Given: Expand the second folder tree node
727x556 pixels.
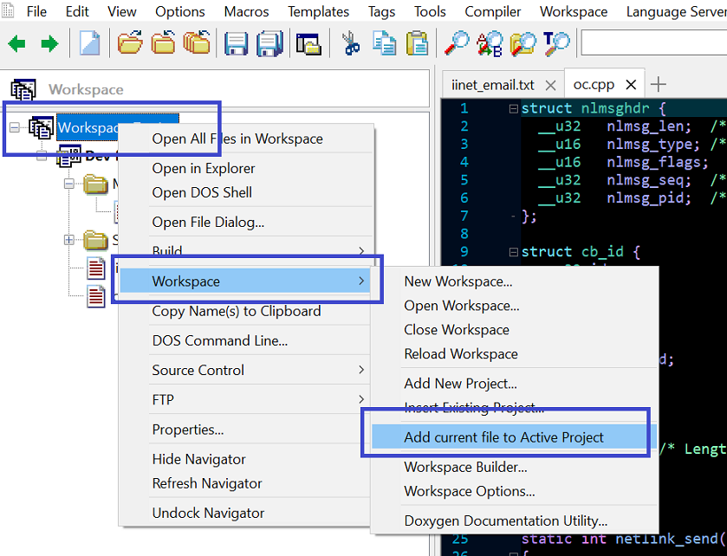Looking at the screenshot, I should 69,240.
